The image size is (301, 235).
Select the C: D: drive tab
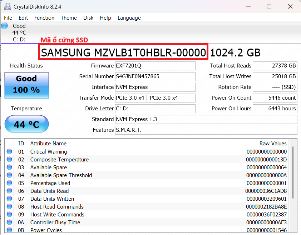pyautogui.click(x=20, y=40)
